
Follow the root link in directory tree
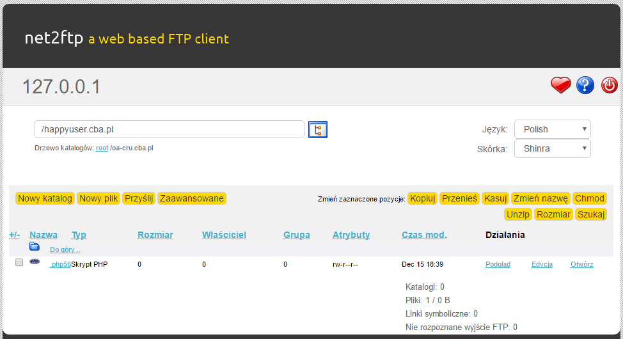click(102, 148)
